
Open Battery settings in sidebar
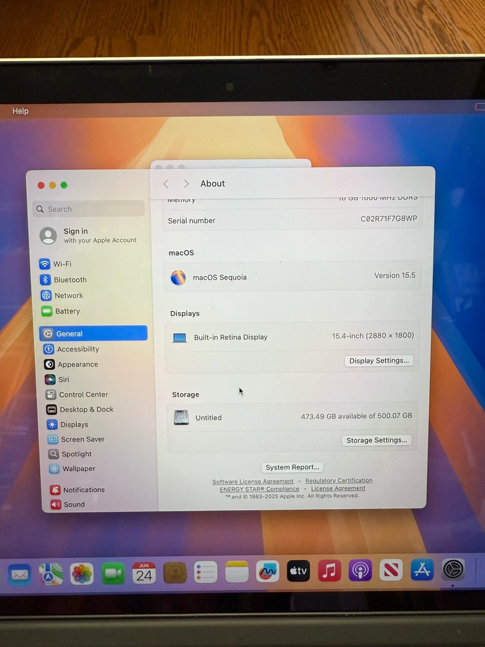61,311
